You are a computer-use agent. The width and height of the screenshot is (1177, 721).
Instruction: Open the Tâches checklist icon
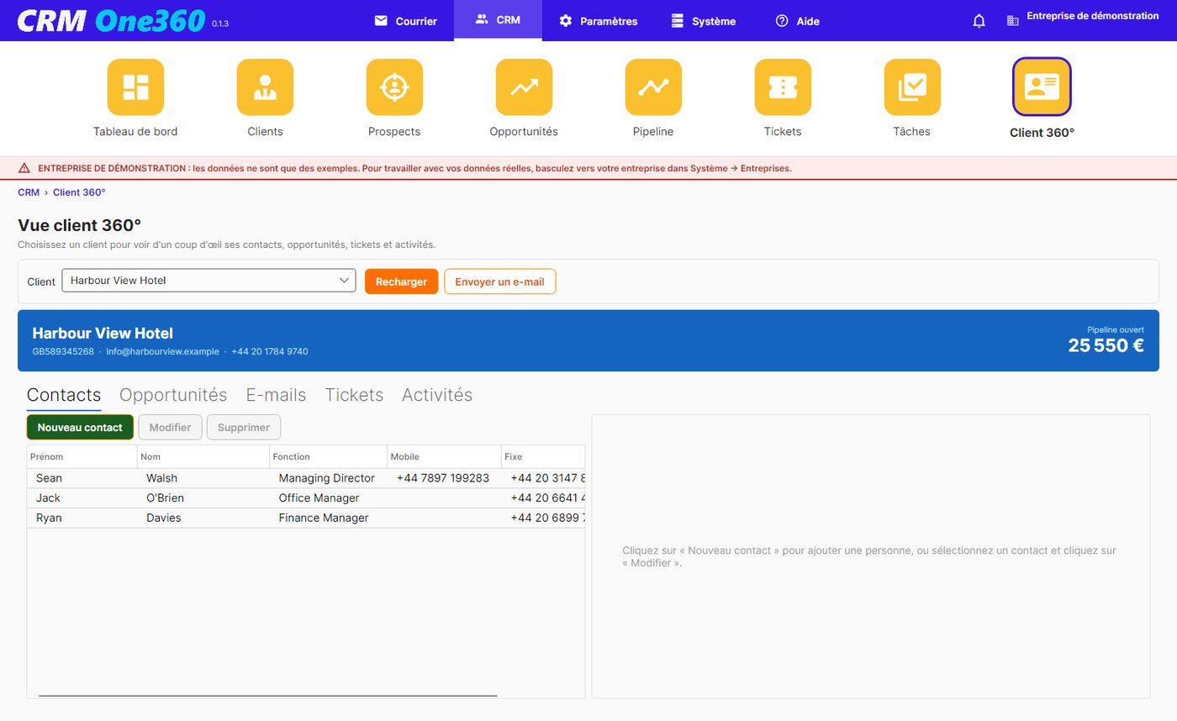912,87
